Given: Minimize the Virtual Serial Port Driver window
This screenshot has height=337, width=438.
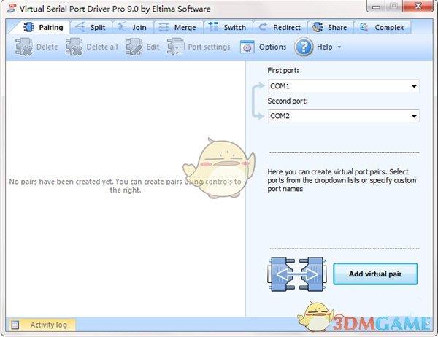Looking at the screenshot, I should (376, 7).
